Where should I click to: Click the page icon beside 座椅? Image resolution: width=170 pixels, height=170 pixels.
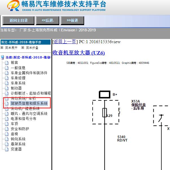[x=7, y=134]
